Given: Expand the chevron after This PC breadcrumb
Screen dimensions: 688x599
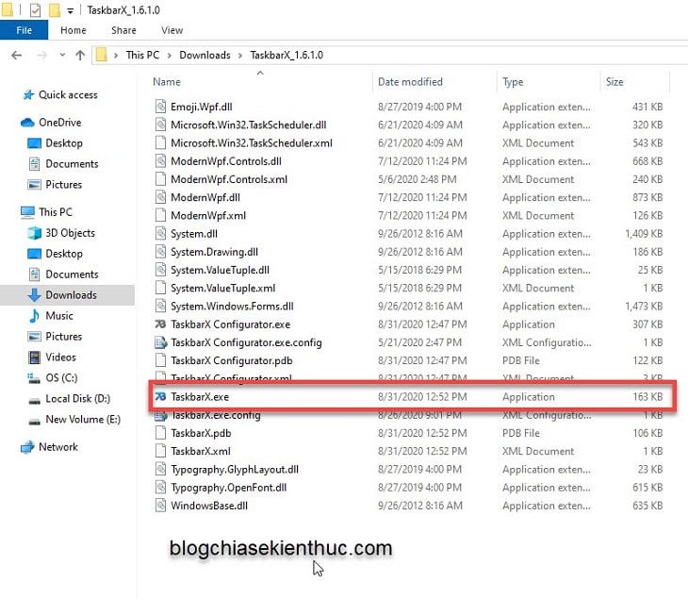Looking at the screenshot, I should (x=169, y=56).
